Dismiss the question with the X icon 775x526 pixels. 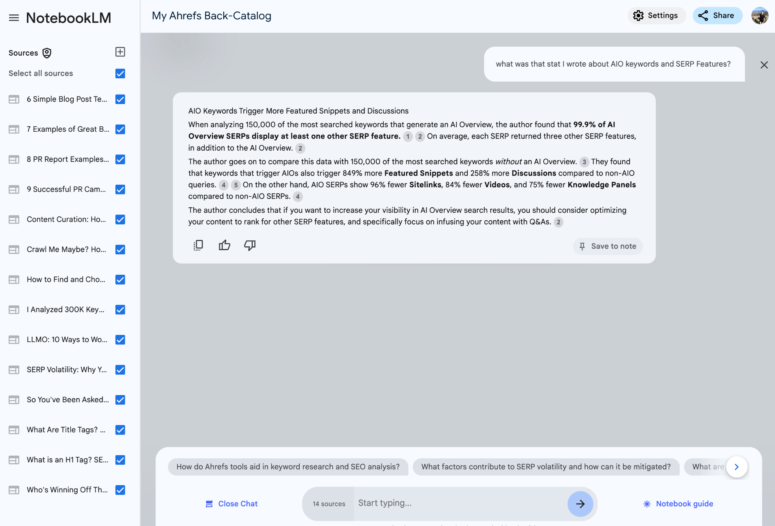tap(764, 65)
